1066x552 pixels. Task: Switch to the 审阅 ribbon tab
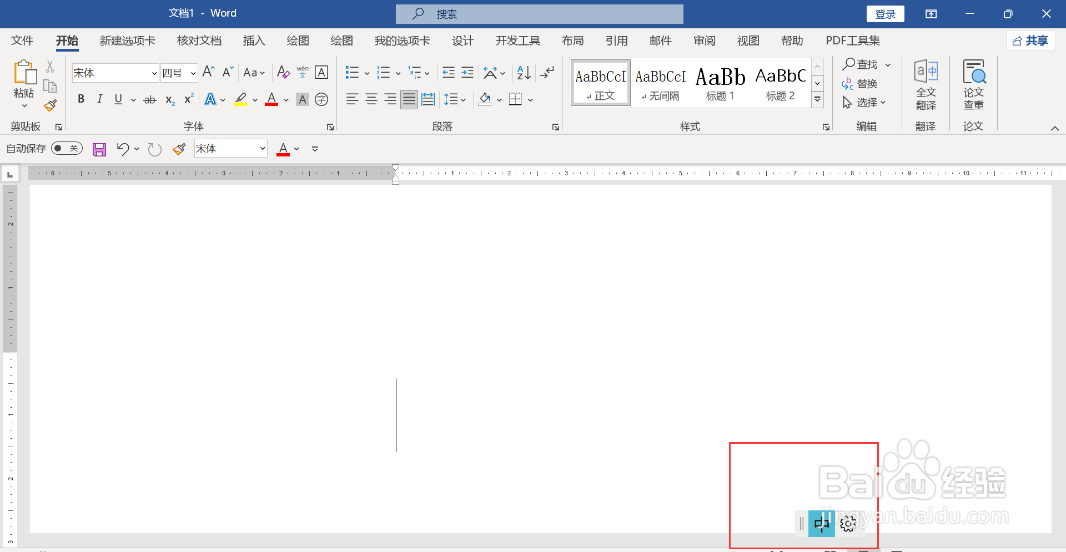[x=704, y=41]
